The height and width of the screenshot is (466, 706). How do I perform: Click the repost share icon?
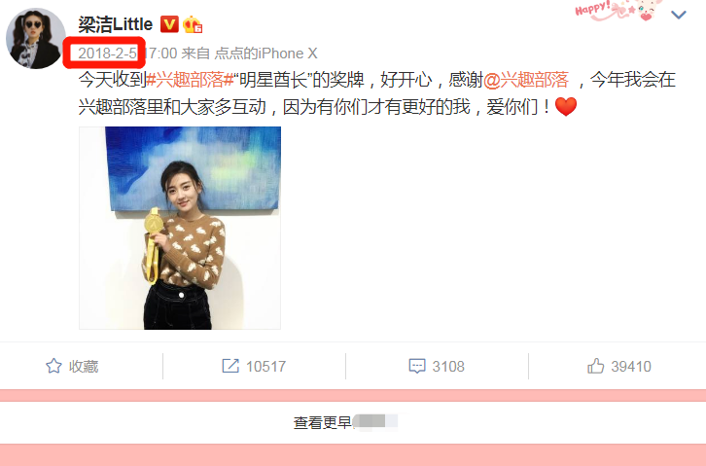click(x=230, y=366)
